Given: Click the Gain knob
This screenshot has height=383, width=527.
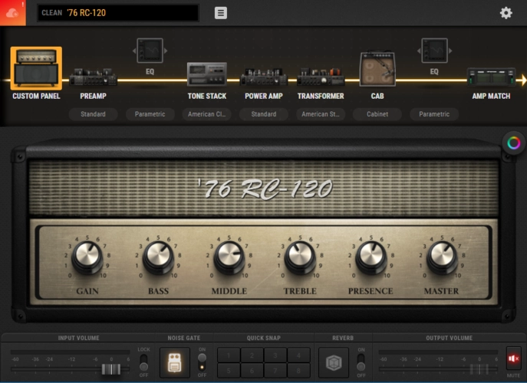Looking at the screenshot, I should (x=87, y=257).
